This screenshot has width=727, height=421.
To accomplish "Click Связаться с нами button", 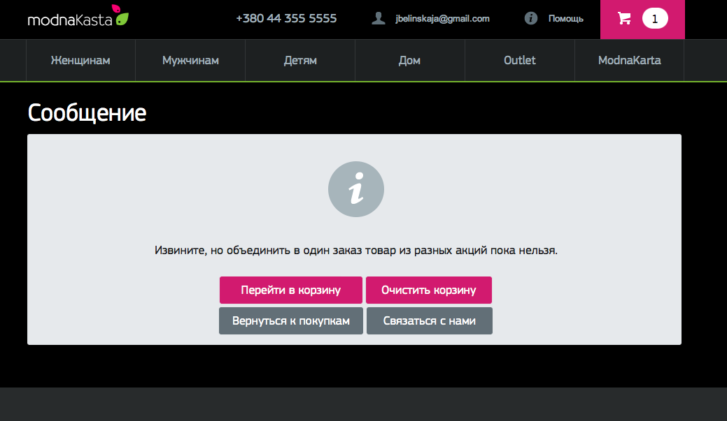I will pyautogui.click(x=430, y=320).
